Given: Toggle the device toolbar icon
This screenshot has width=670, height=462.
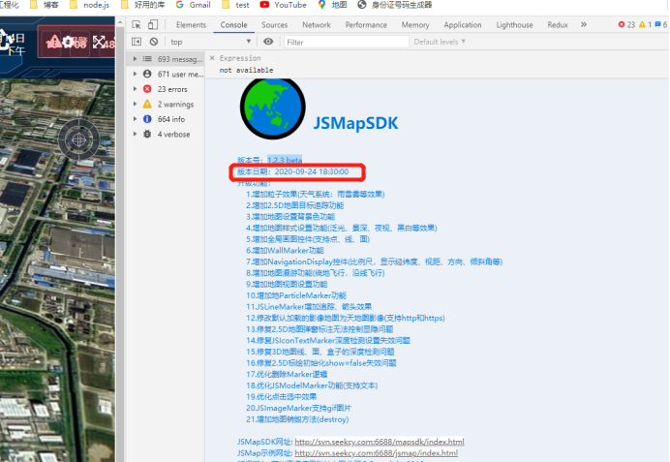Looking at the screenshot, I should point(153,25).
